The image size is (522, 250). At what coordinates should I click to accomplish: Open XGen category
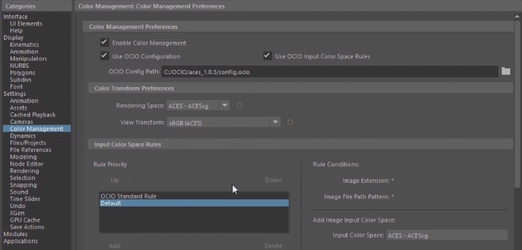tap(17, 213)
